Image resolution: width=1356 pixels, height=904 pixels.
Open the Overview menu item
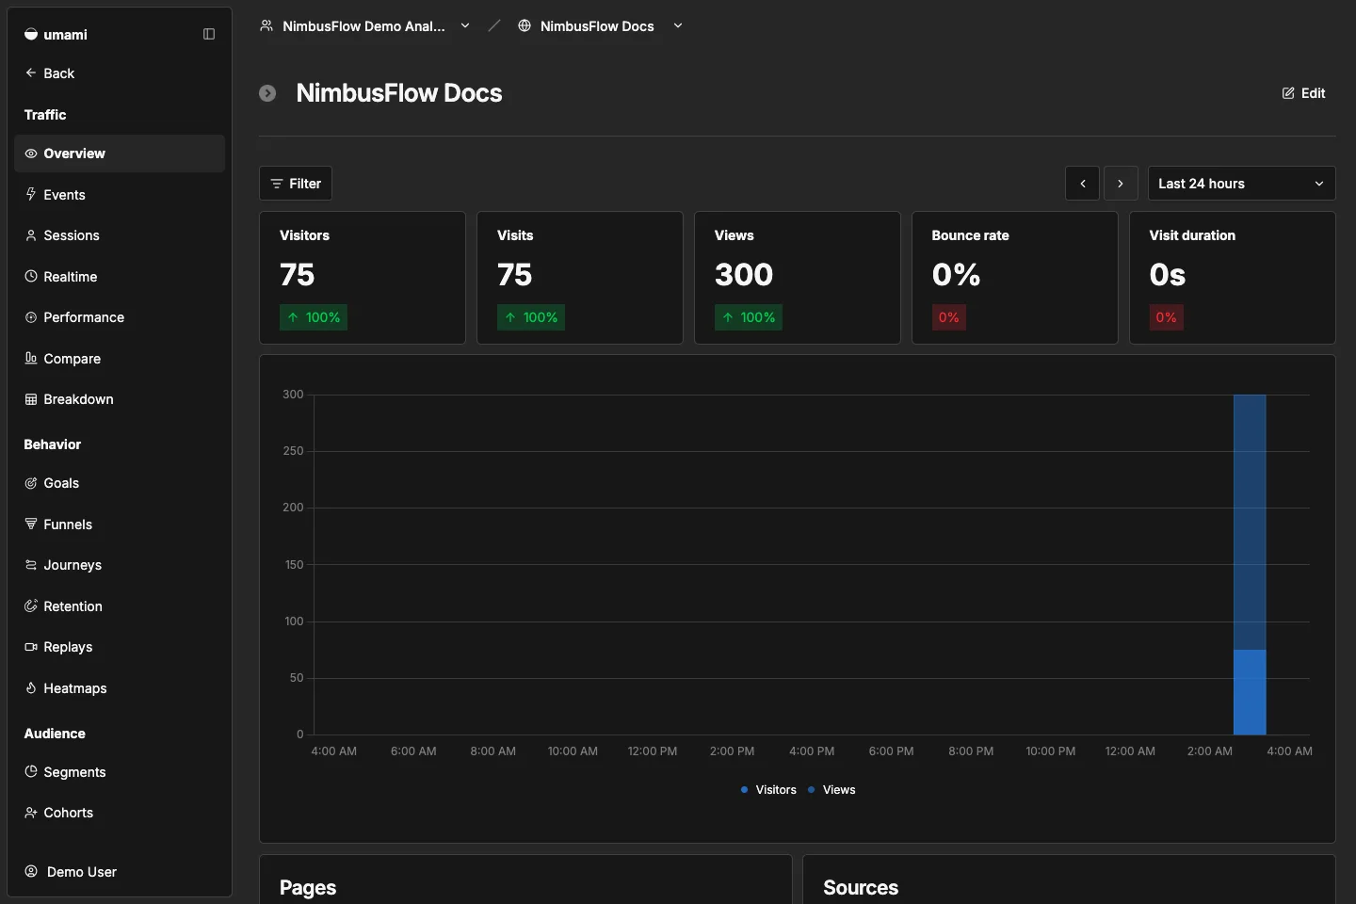pyautogui.click(x=120, y=153)
